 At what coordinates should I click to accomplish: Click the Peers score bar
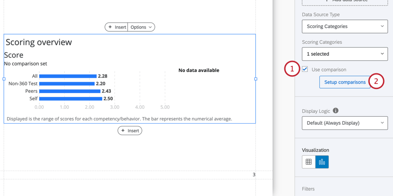(69, 91)
